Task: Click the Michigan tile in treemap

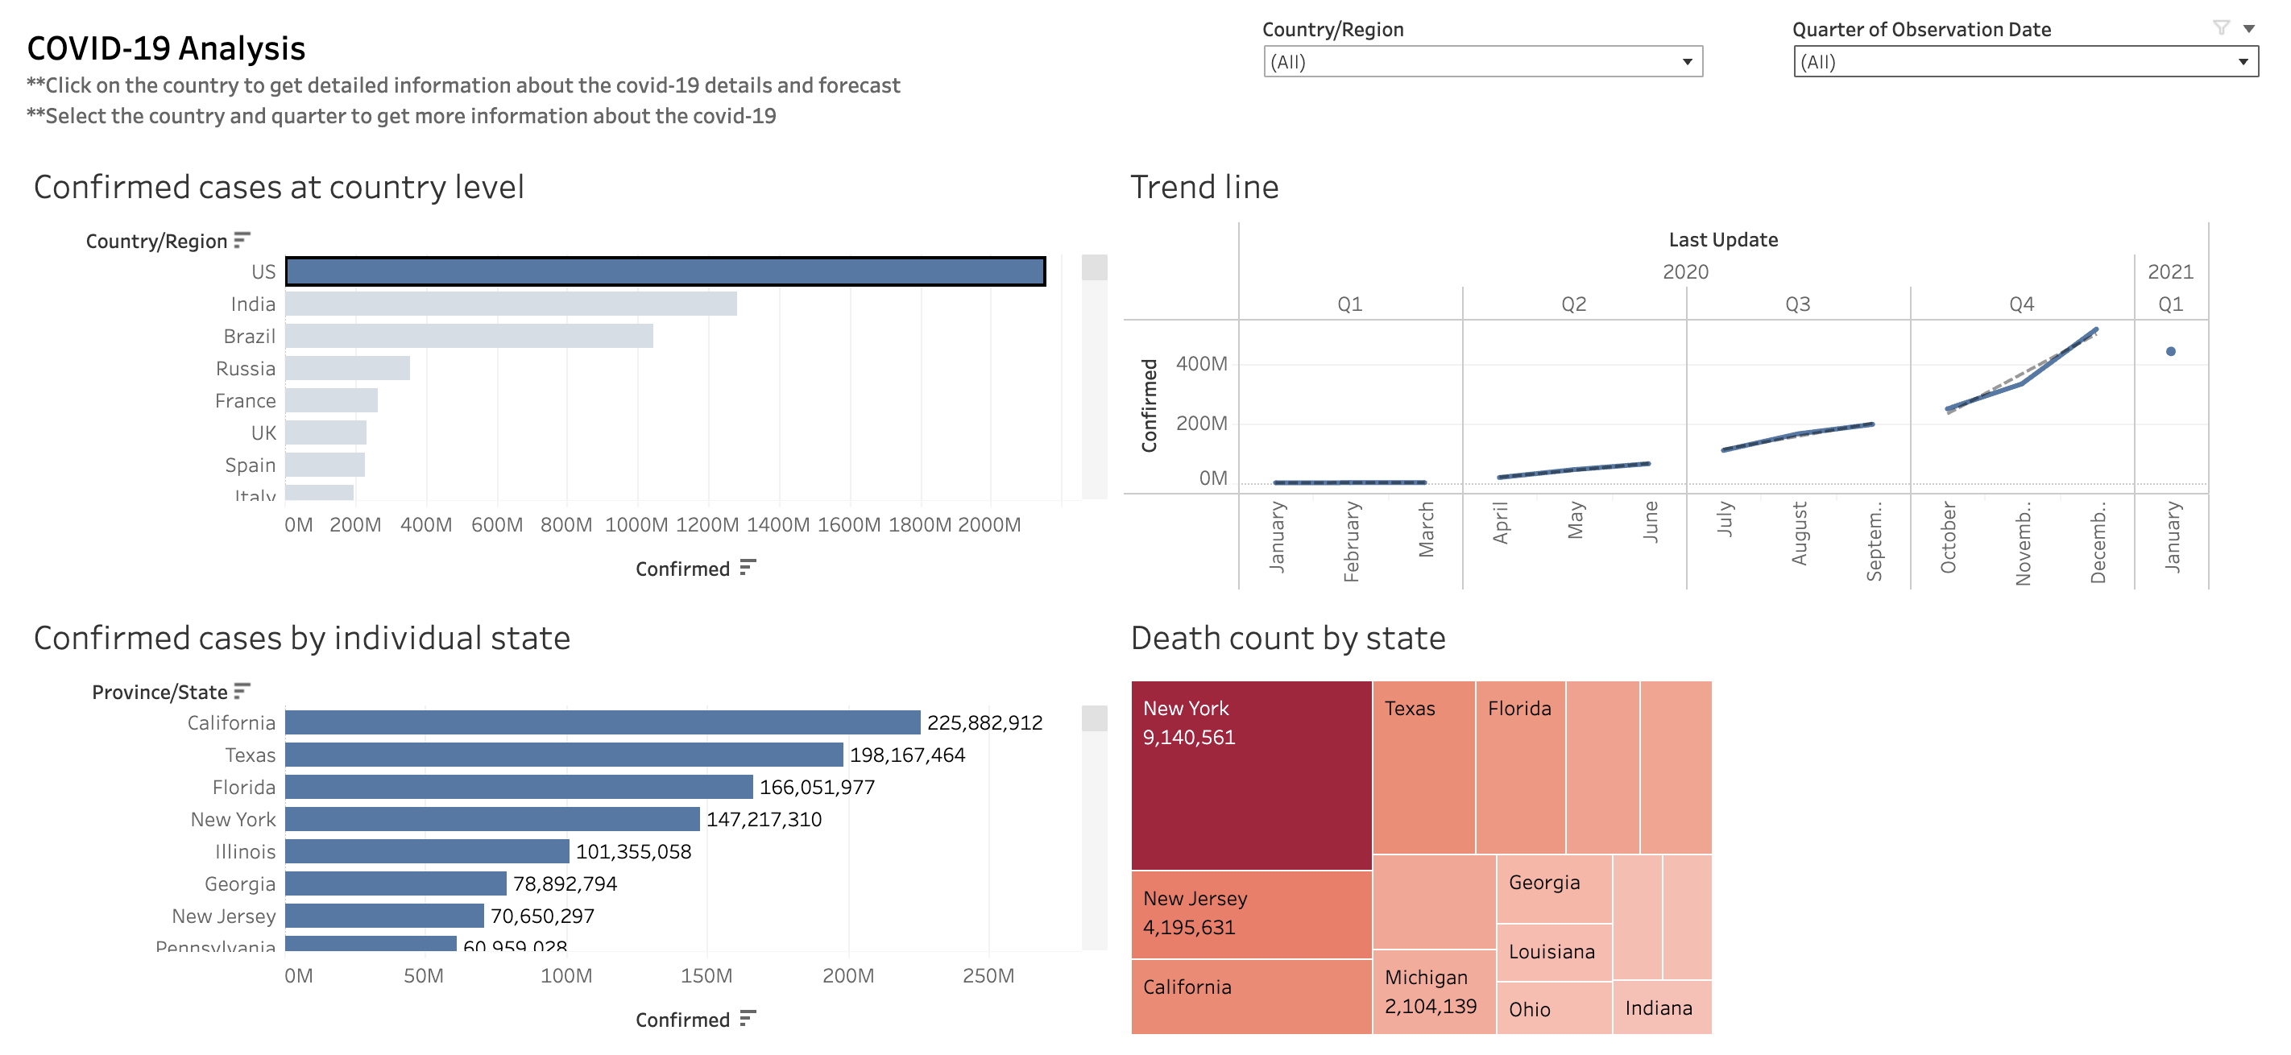Action: [x=1433, y=991]
